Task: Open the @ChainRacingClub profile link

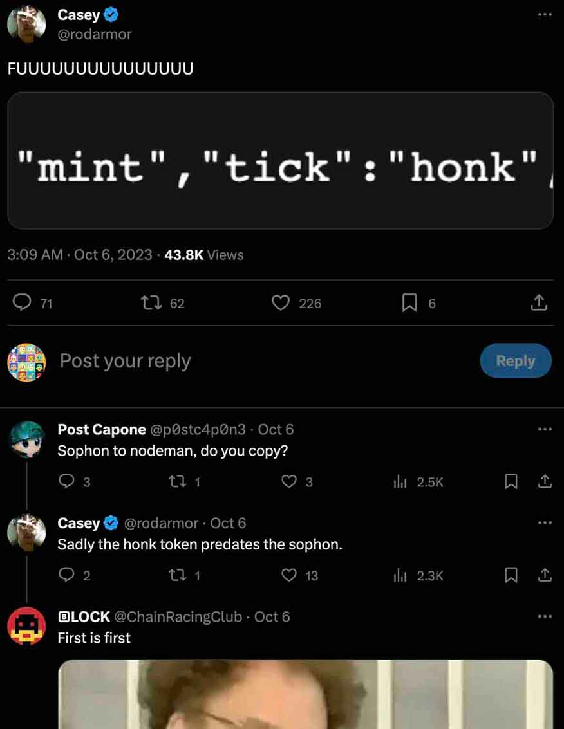Action: 178,616
